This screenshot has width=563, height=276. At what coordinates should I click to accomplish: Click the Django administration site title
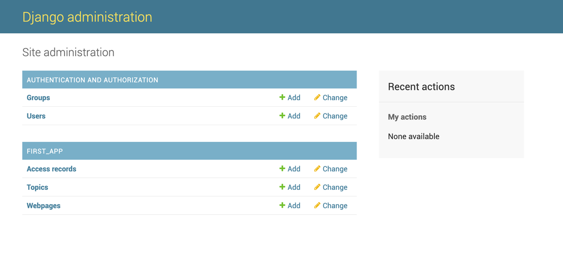tap(87, 17)
